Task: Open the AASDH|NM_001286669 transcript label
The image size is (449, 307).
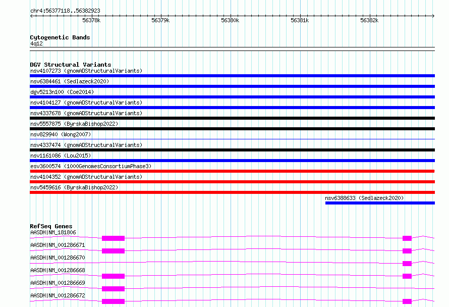Action: pos(58,283)
